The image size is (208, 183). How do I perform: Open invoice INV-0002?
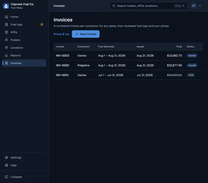pyautogui.click(x=62, y=65)
